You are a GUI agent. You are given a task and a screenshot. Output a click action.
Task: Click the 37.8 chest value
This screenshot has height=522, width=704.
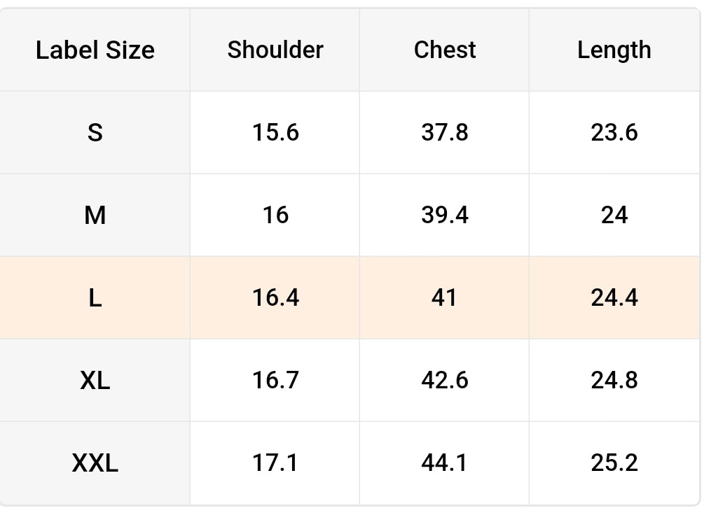coord(445,132)
